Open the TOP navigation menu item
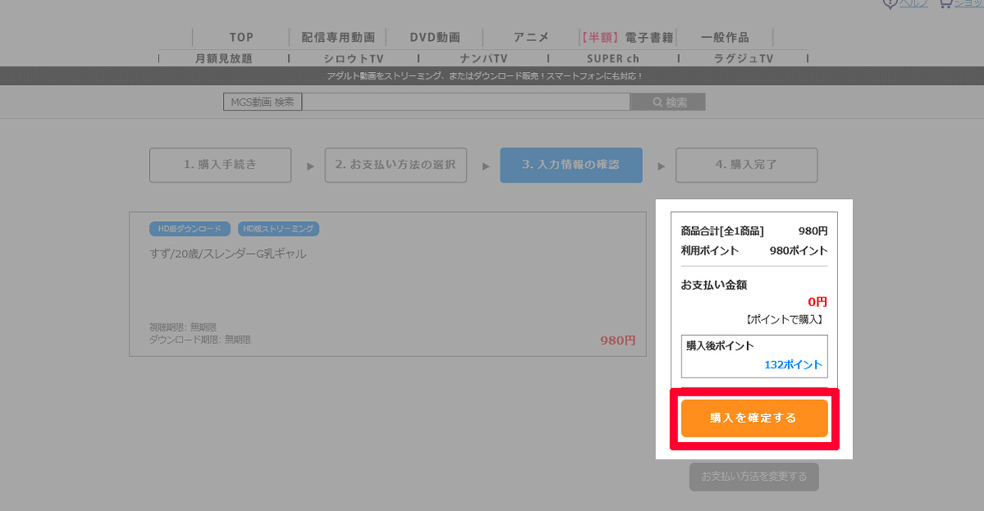Screen dimensions: 984x511 pyautogui.click(x=241, y=38)
